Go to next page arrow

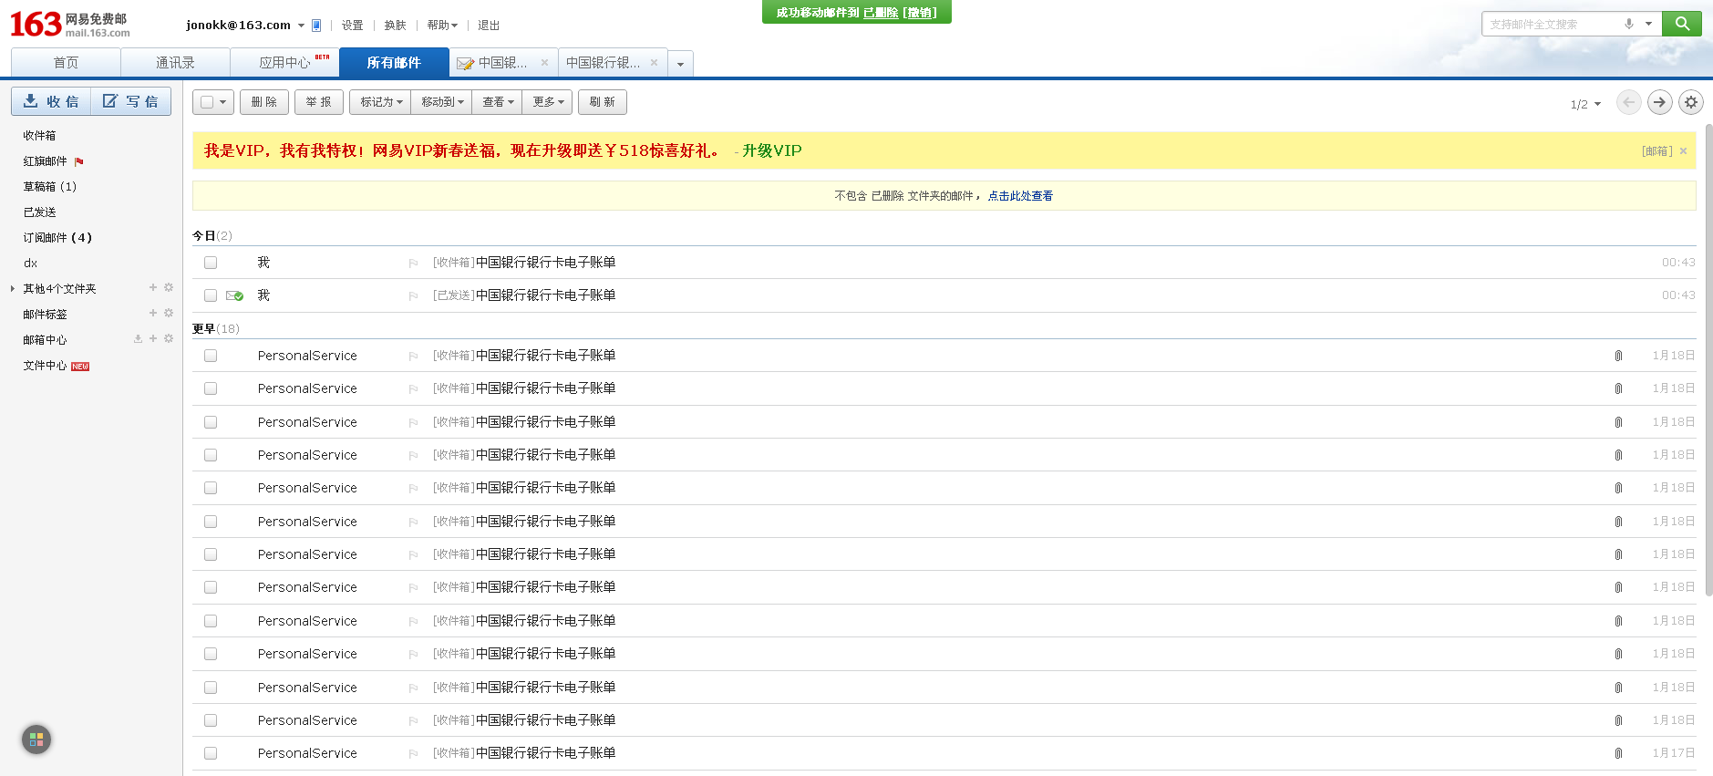tap(1659, 102)
